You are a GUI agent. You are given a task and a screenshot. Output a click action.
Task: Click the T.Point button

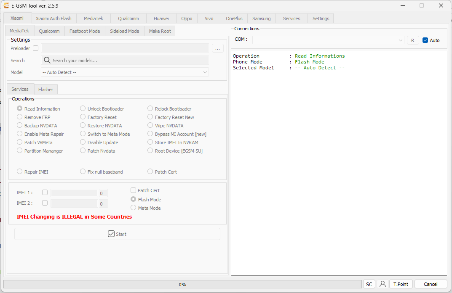(401, 284)
